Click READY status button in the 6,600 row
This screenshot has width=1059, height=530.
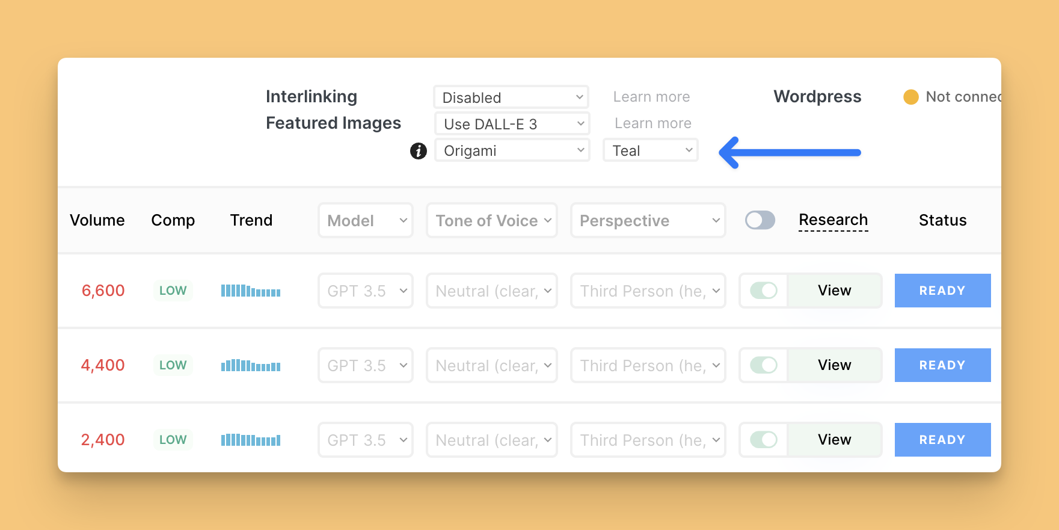[x=942, y=291]
